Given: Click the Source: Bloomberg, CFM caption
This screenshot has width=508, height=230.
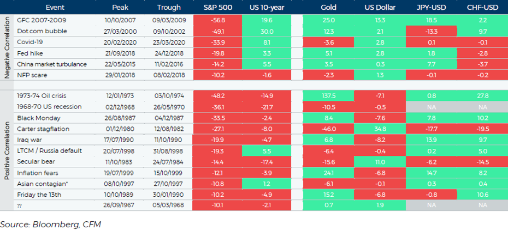Looking at the screenshot, I should [x=43, y=223].
